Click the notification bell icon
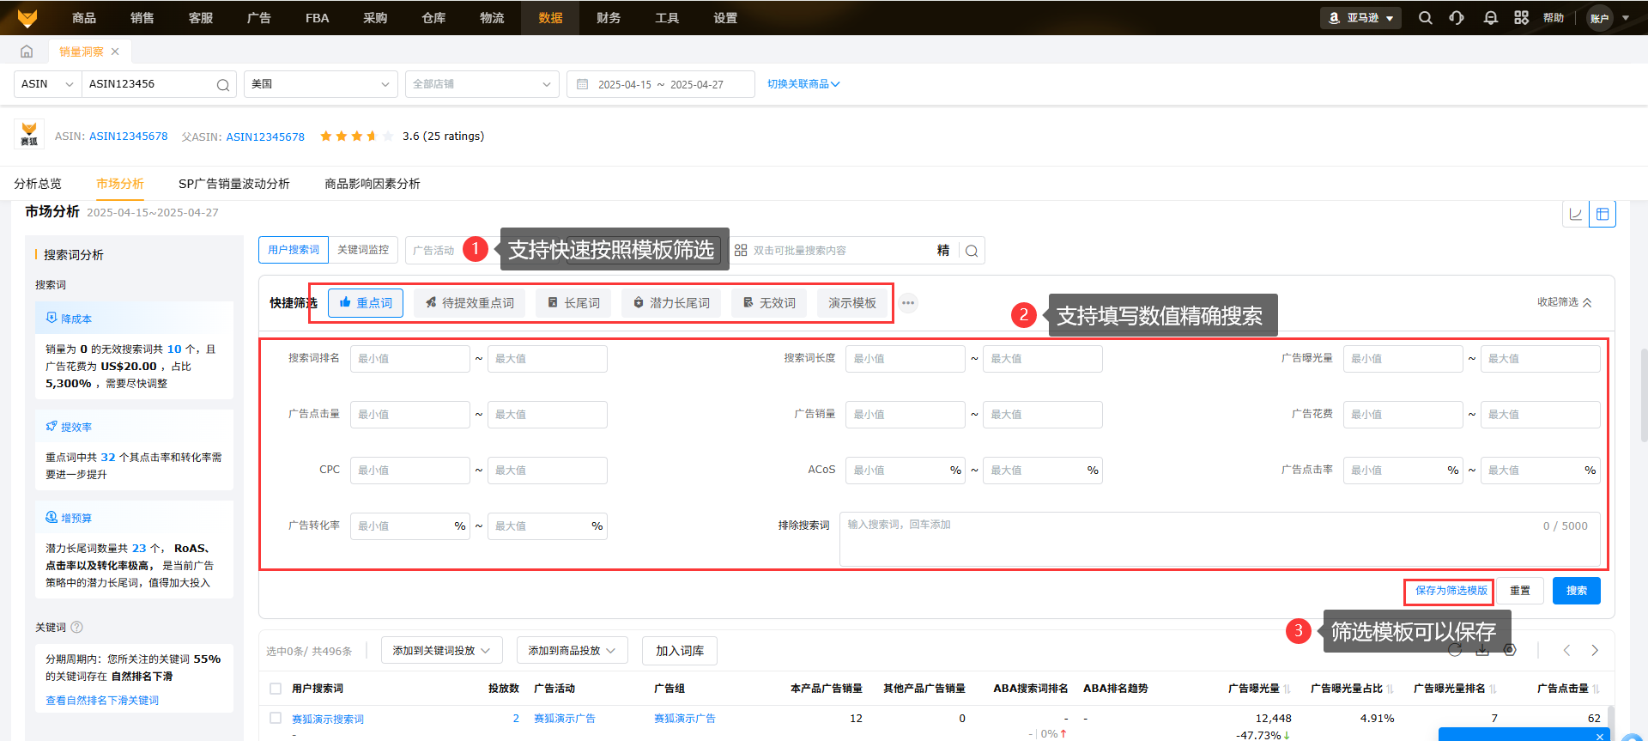 coord(1490,18)
